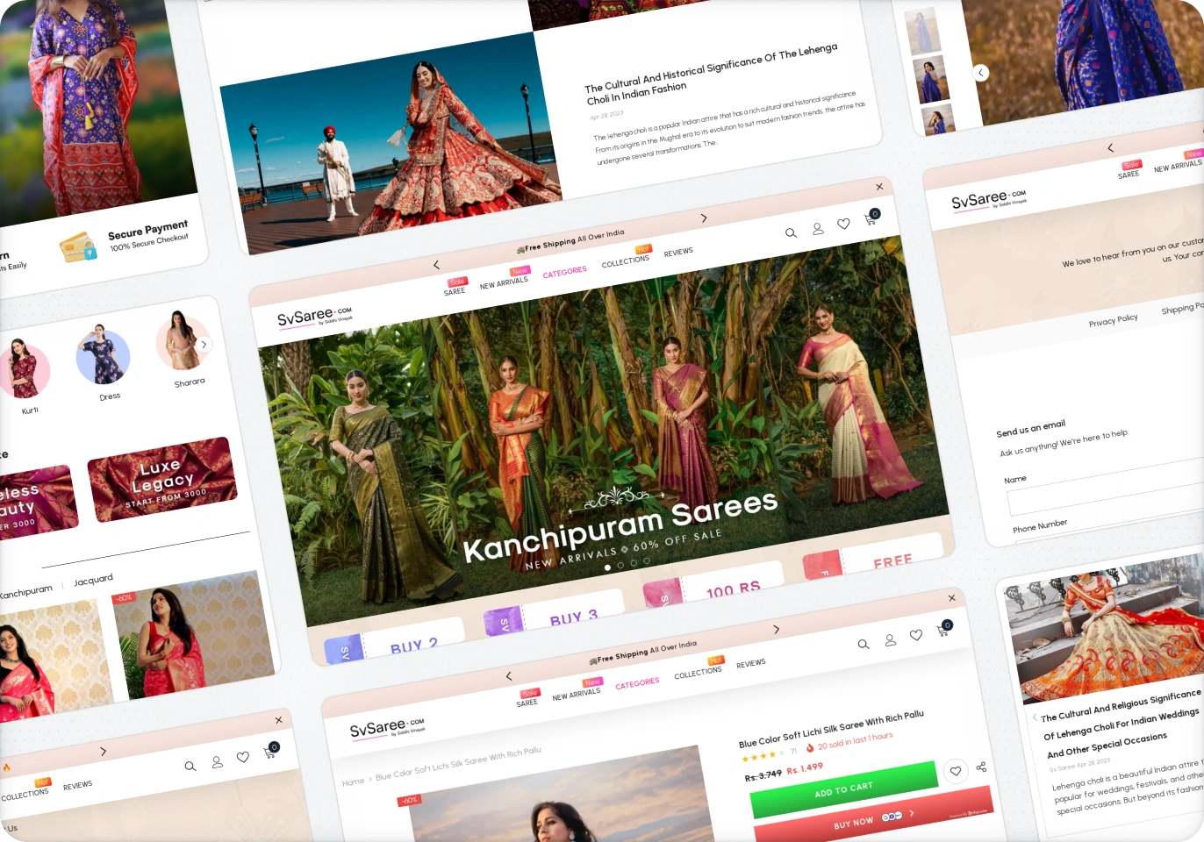Switch to the Jacquard tab

coord(93,580)
